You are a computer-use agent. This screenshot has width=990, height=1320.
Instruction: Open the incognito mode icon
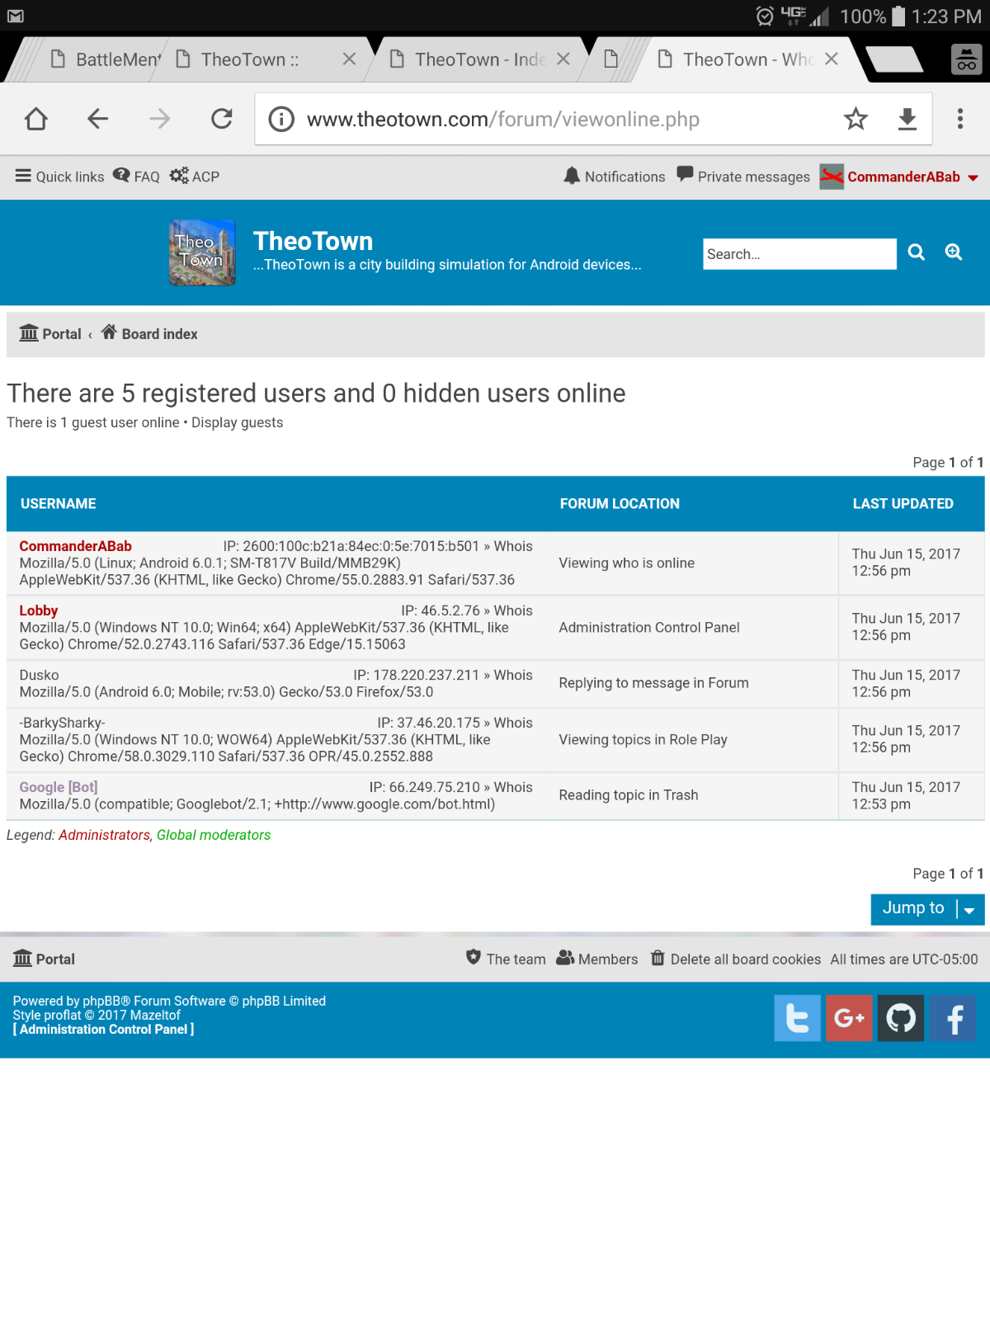pos(967,59)
